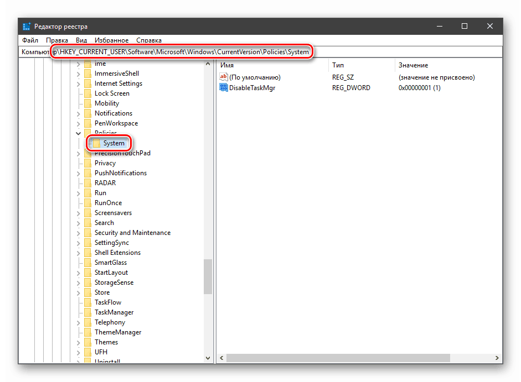Click the Telephony folder icon

[87, 322]
